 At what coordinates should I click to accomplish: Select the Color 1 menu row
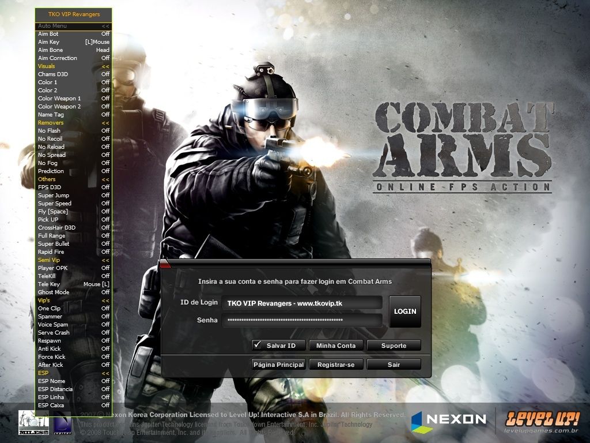pyautogui.click(x=74, y=82)
